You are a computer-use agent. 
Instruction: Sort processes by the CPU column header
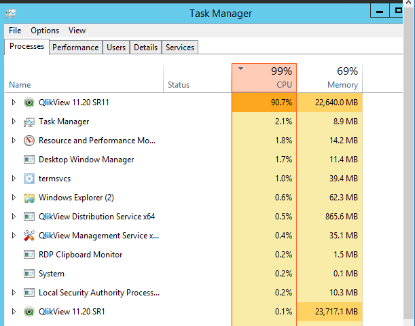(x=264, y=77)
